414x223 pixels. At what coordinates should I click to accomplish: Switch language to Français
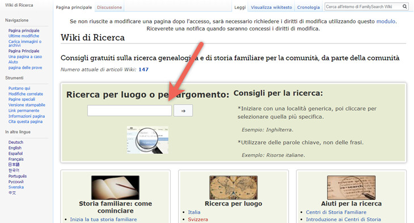[x=16, y=159]
